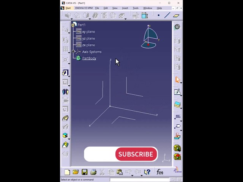Open the Sketch tool dropdown arrow
243x182 pixels.
click(x=181, y=96)
